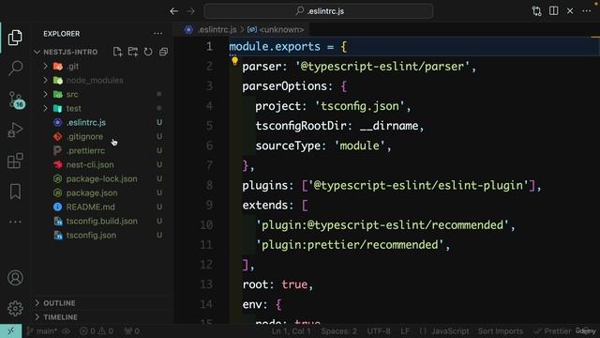
Task: Open errors and warnings count in status bar
Action: pos(96,331)
